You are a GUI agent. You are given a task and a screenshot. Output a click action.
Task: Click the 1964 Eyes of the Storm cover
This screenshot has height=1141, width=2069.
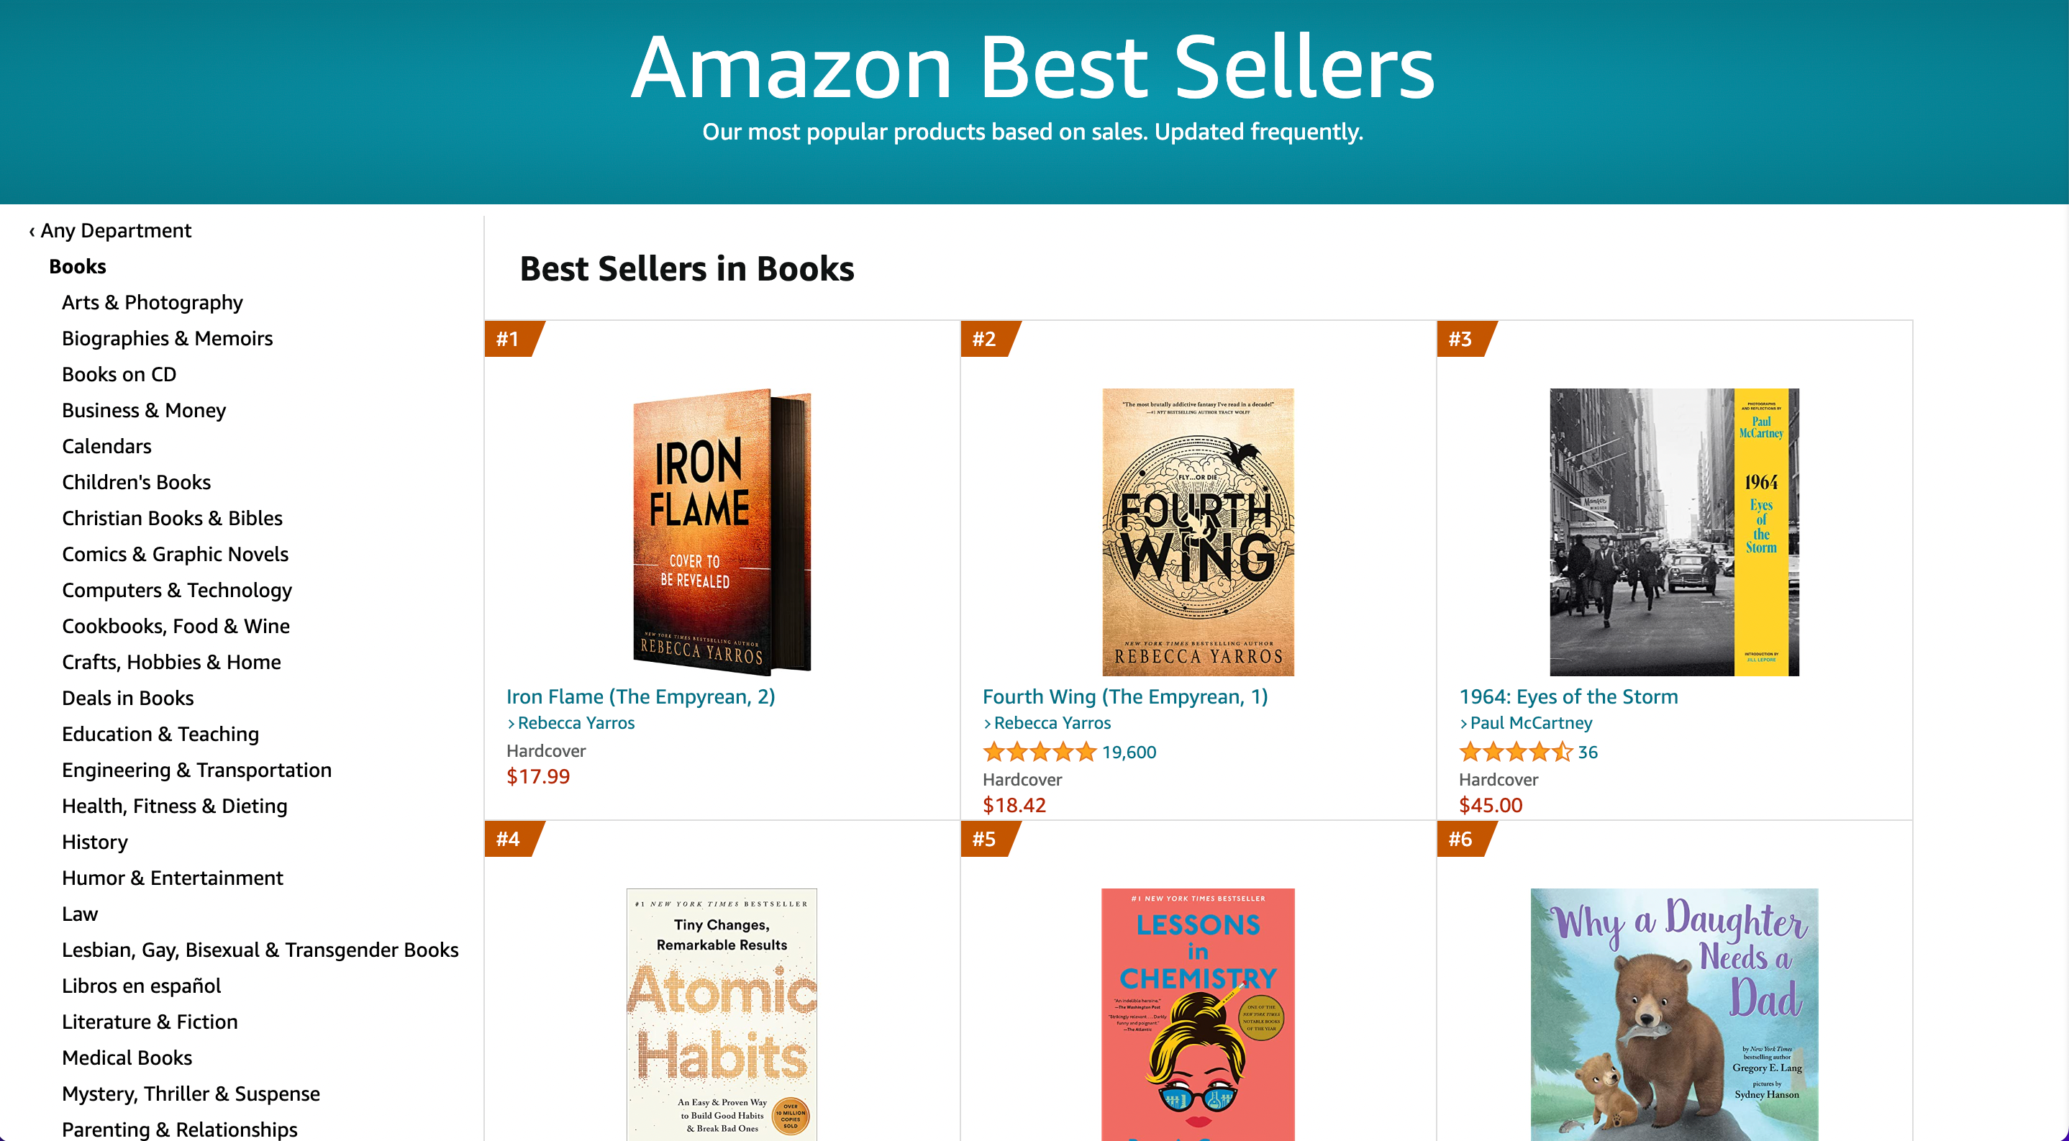tap(1674, 532)
